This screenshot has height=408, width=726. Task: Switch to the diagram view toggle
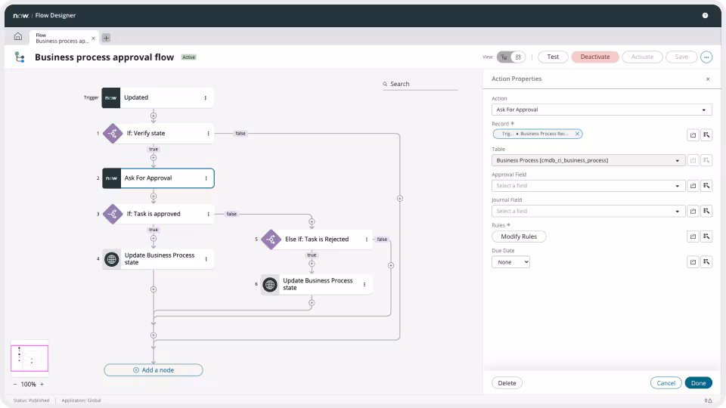tap(504, 57)
